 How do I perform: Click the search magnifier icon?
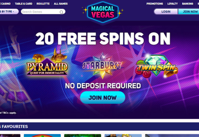tap(61, 12)
